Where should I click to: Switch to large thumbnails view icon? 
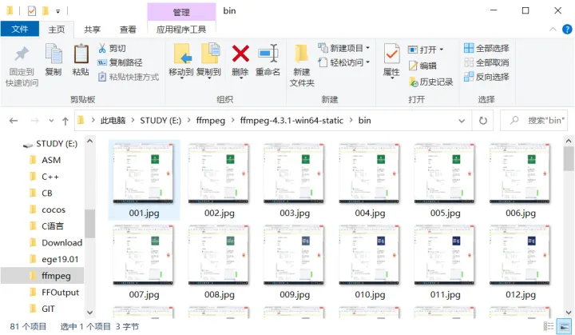coord(565,326)
